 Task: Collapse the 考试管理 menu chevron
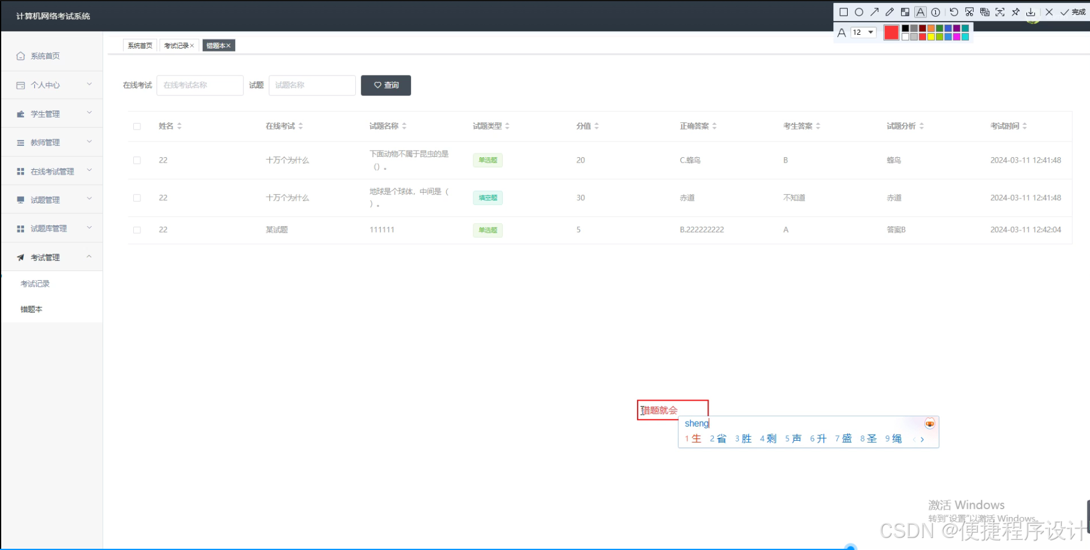click(89, 256)
